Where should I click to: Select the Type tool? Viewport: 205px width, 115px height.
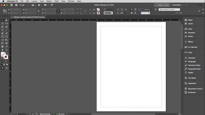tap(2, 30)
